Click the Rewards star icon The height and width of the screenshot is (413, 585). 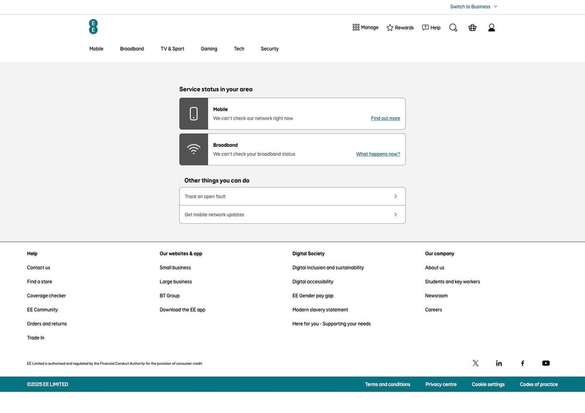[x=390, y=27]
